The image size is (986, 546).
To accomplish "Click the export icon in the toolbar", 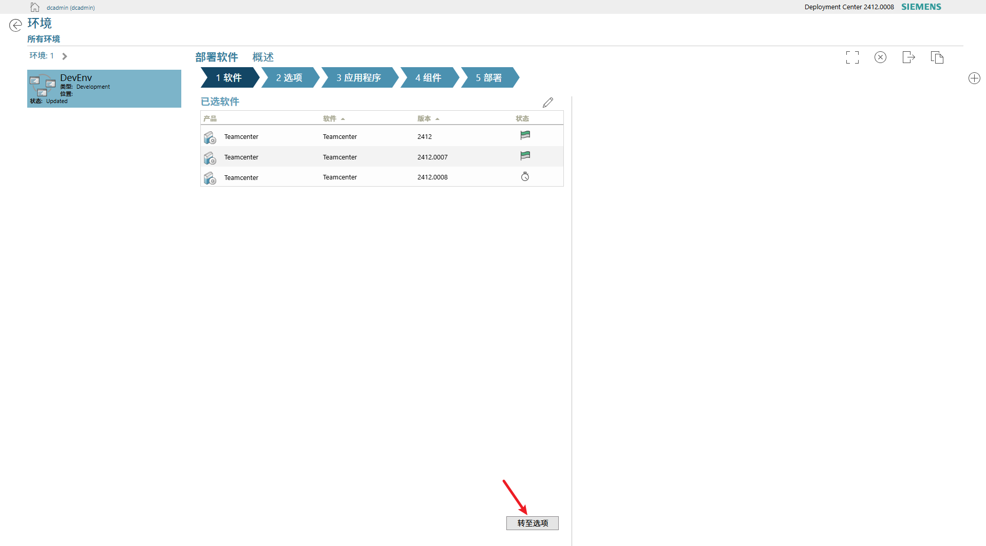I will click(908, 57).
